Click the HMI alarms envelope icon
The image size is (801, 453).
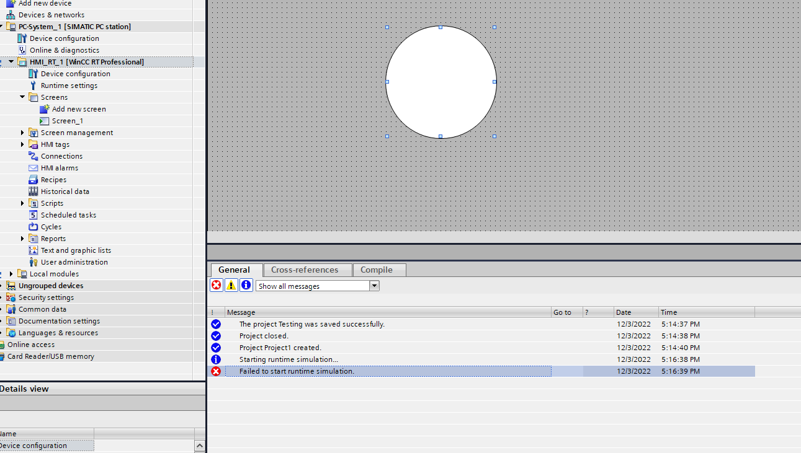pyautogui.click(x=34, y=168)
